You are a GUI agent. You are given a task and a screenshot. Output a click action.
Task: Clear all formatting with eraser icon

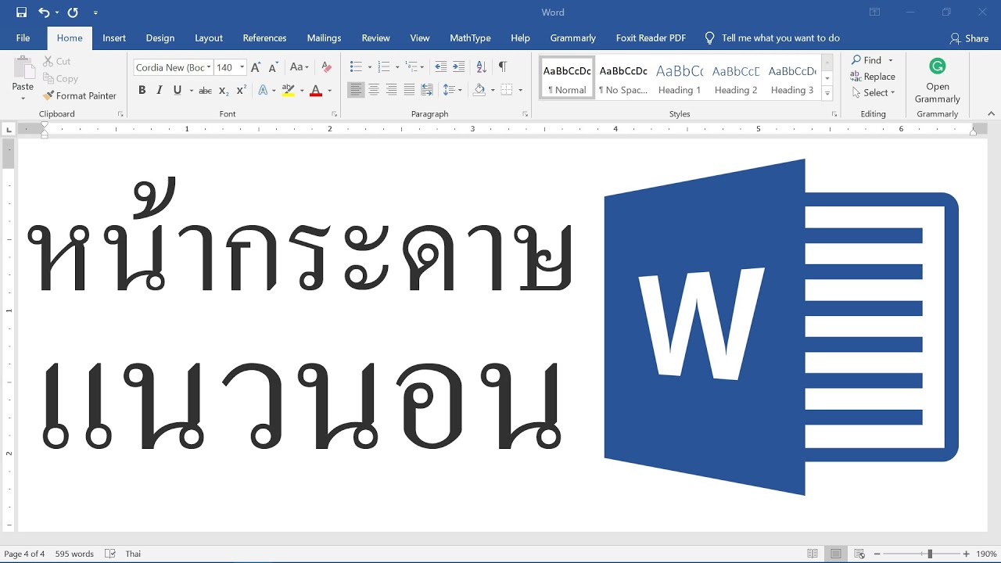pyautogui.click(x=327, y=67)
